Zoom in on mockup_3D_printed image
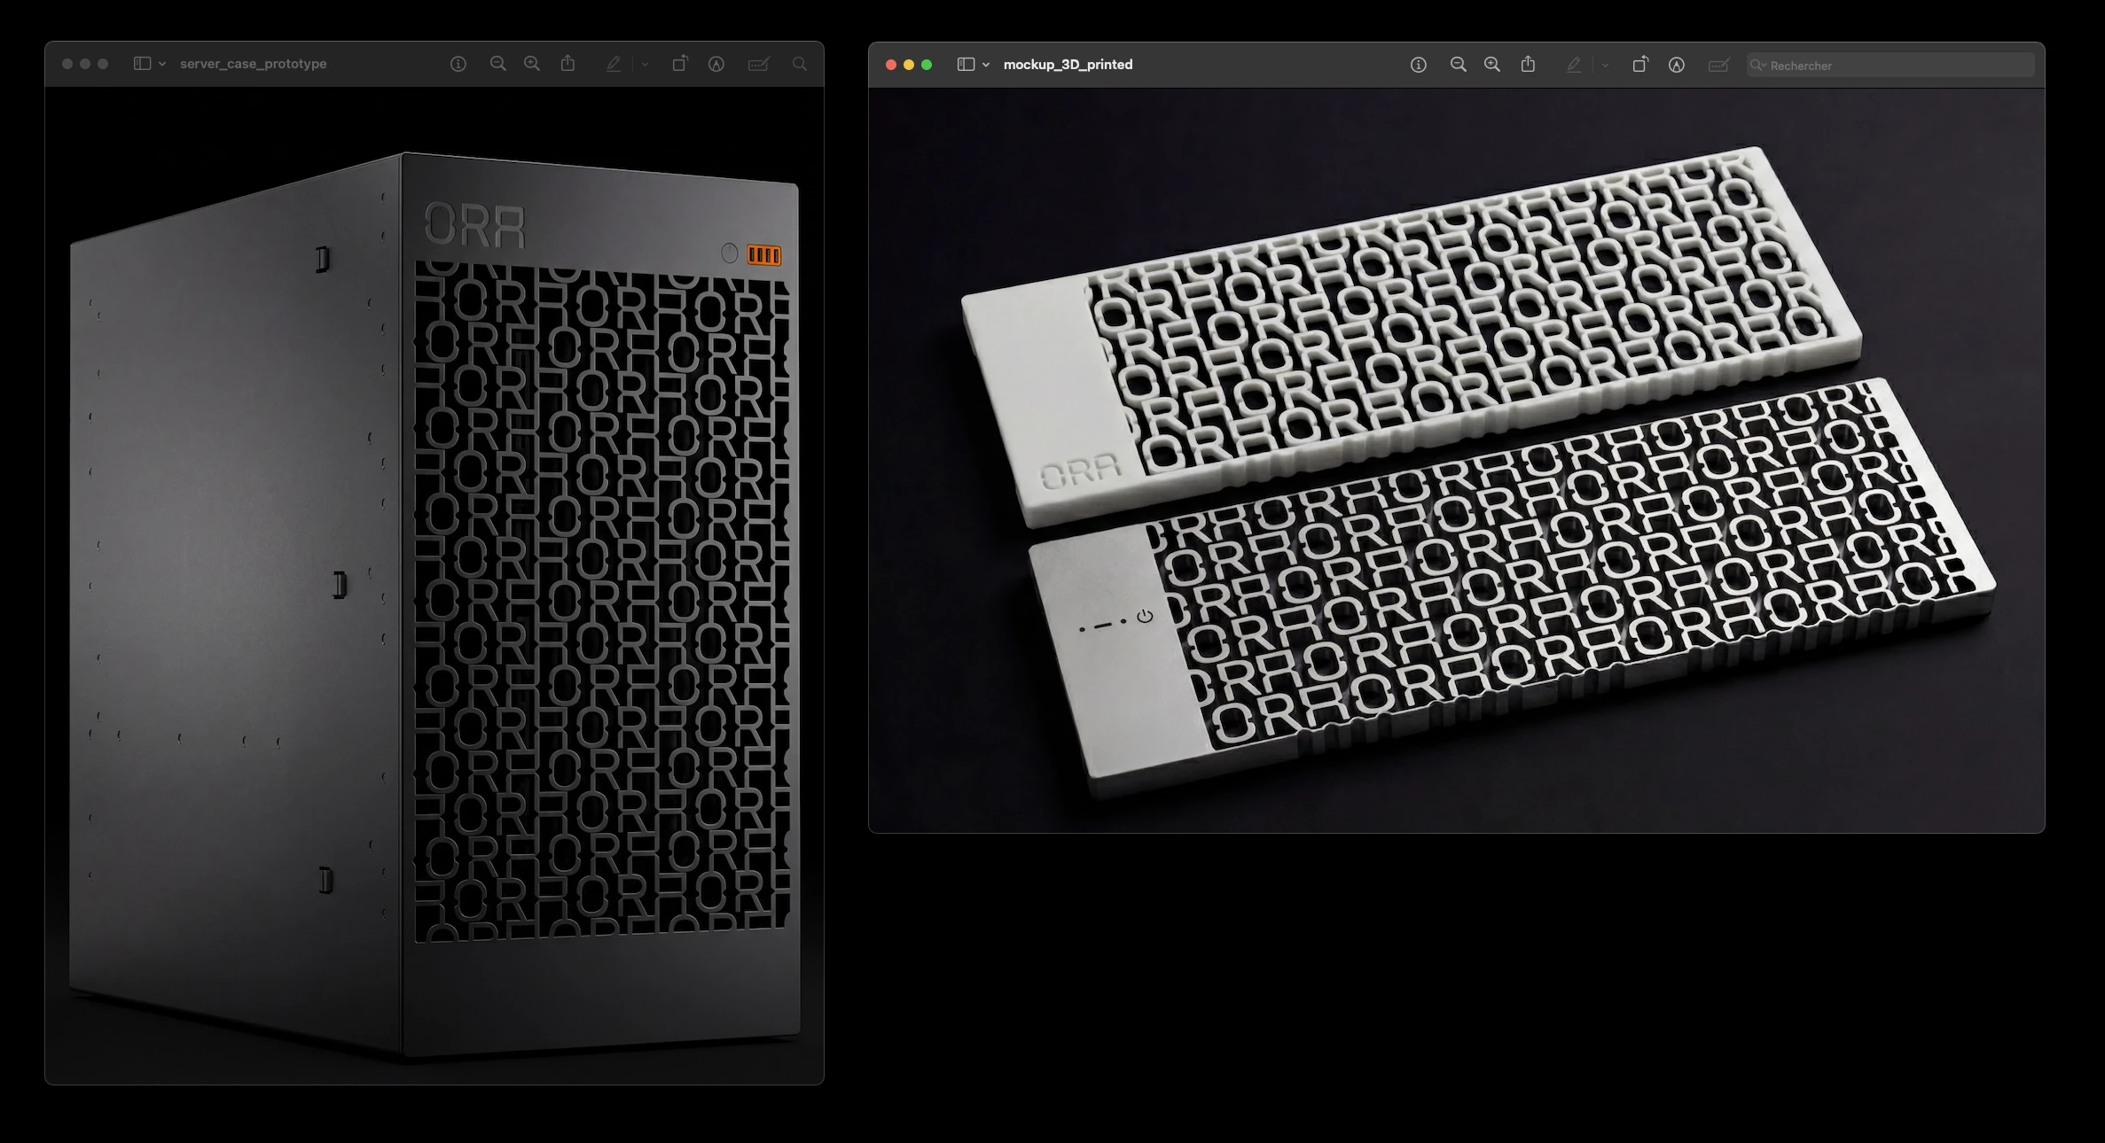This screenshot has width=2105, height=1143. (x=1492, y=65)
